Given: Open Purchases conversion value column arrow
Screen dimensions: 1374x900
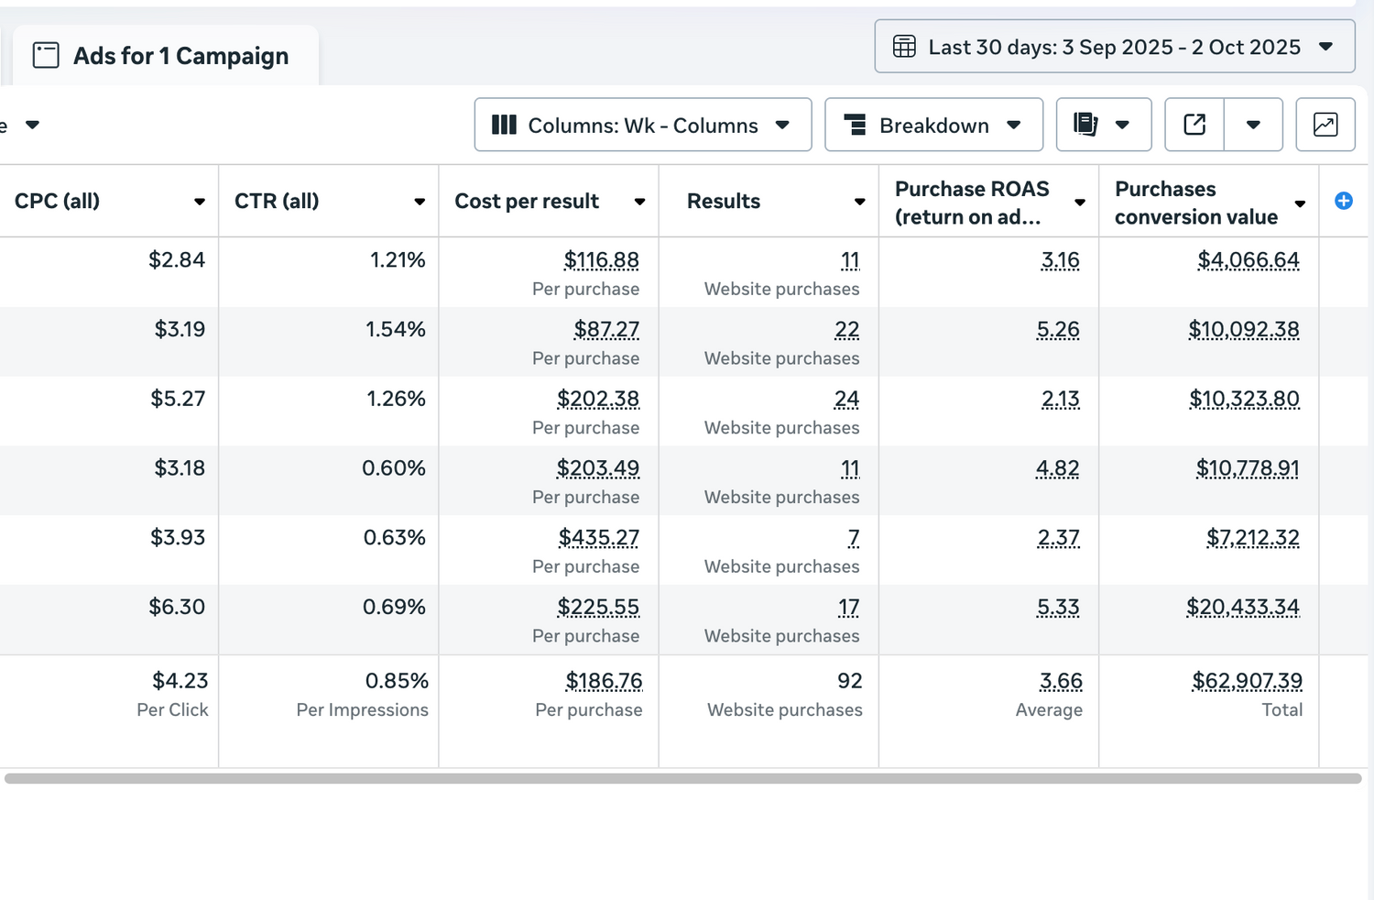Looking at the screenshot, I should point(1299,203).
